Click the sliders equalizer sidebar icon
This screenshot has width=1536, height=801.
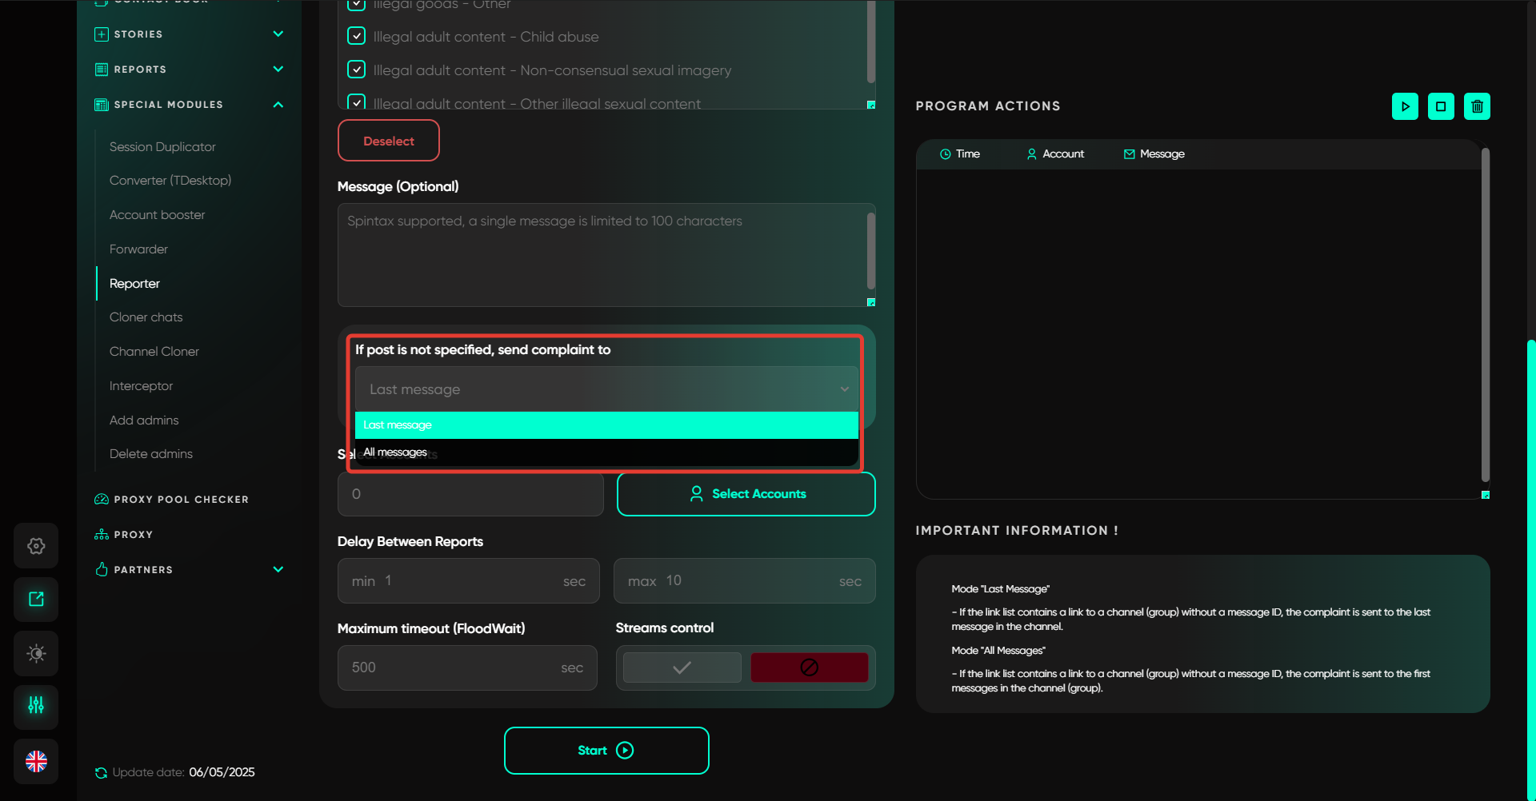(36, 706)
